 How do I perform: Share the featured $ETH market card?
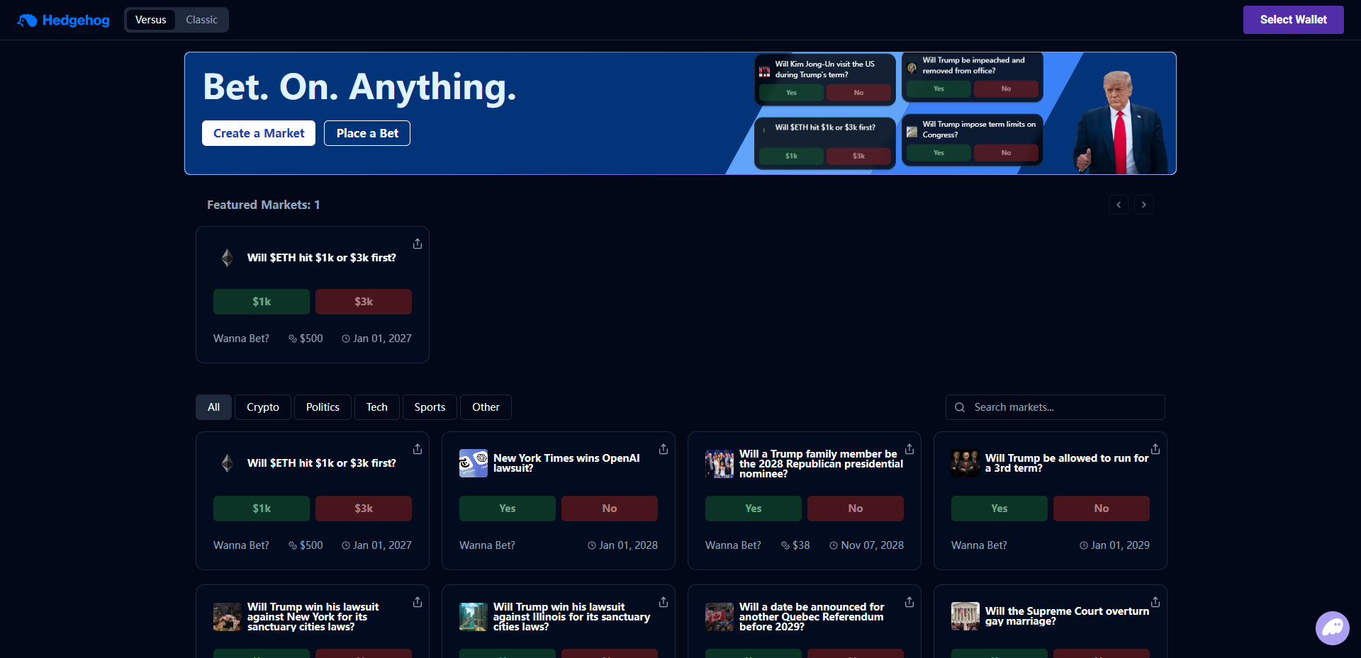click(418, 244)
